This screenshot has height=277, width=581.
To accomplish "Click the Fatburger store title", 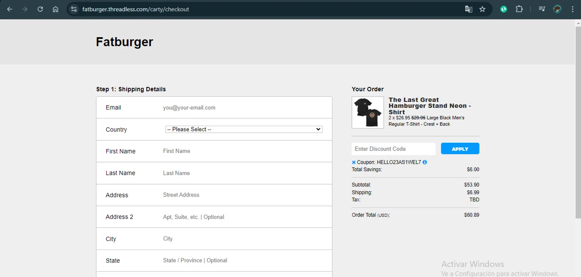I will coord(124,42).
